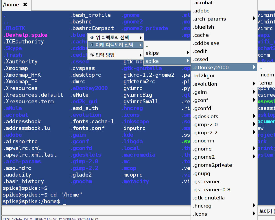Close the /home tab with the X
Screen dimensions: 275x220
click(25, 5)
